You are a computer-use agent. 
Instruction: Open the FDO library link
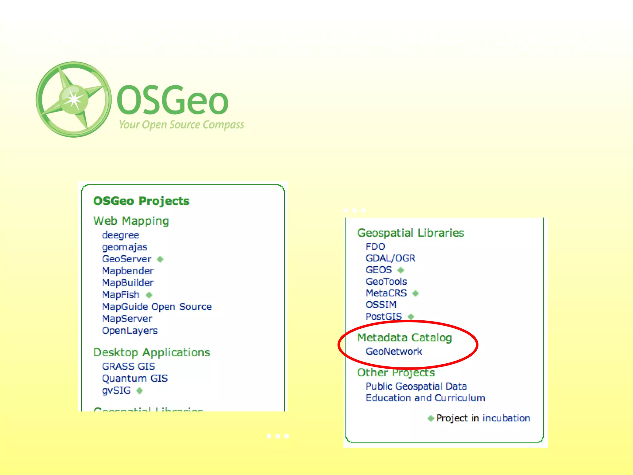(375, 246)
